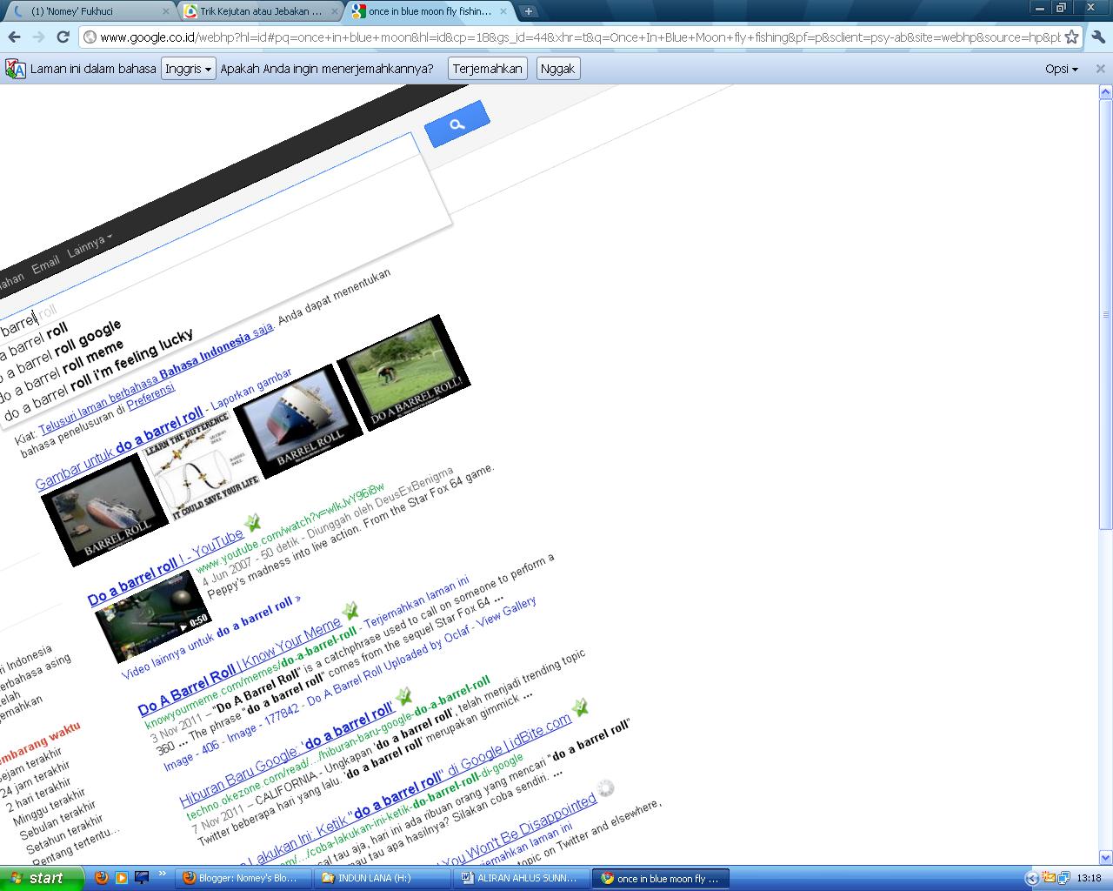Filter results by Sebulan terakhir
Viewport: 1113px width, 891px height.
pyautogui.click(x=58, y=821)
